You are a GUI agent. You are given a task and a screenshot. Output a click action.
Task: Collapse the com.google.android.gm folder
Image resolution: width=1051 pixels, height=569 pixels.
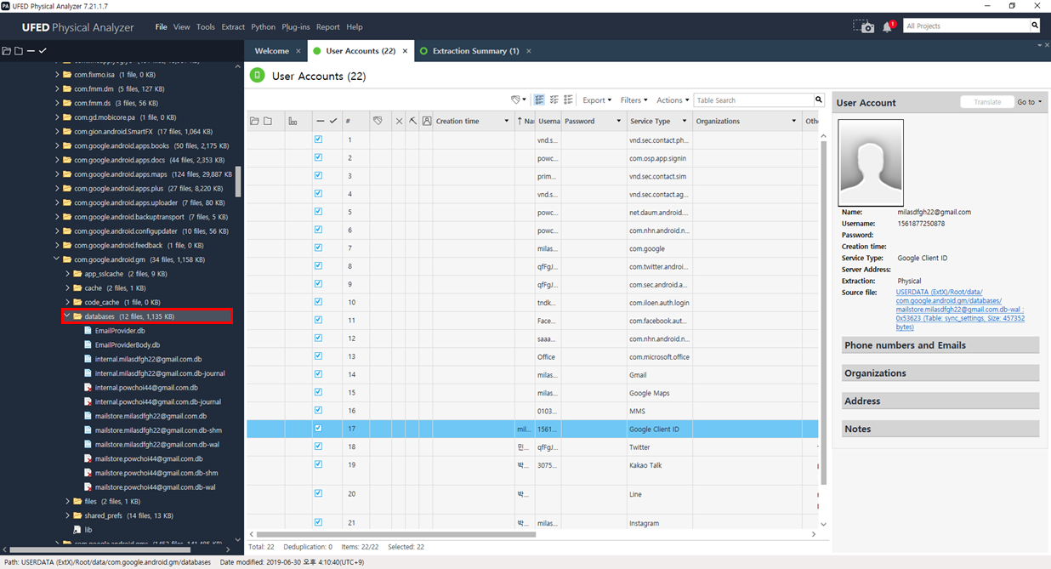coord(57,259)
